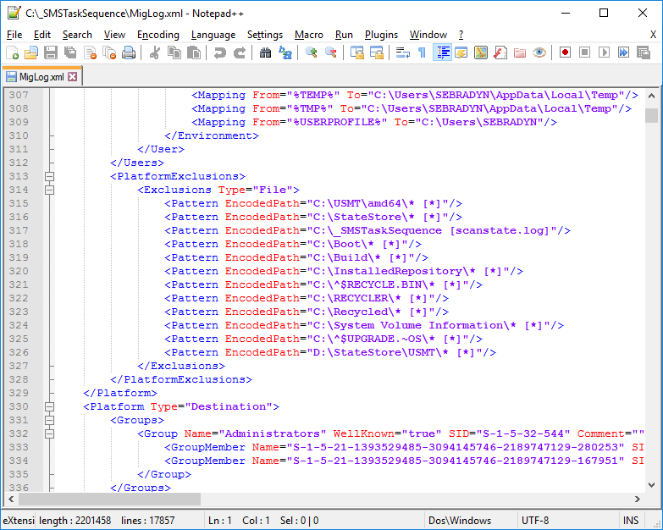The height and width of the screenshot is (530, 663).
Task: Open Folder as Workspace icon
Action: (520, 52)
